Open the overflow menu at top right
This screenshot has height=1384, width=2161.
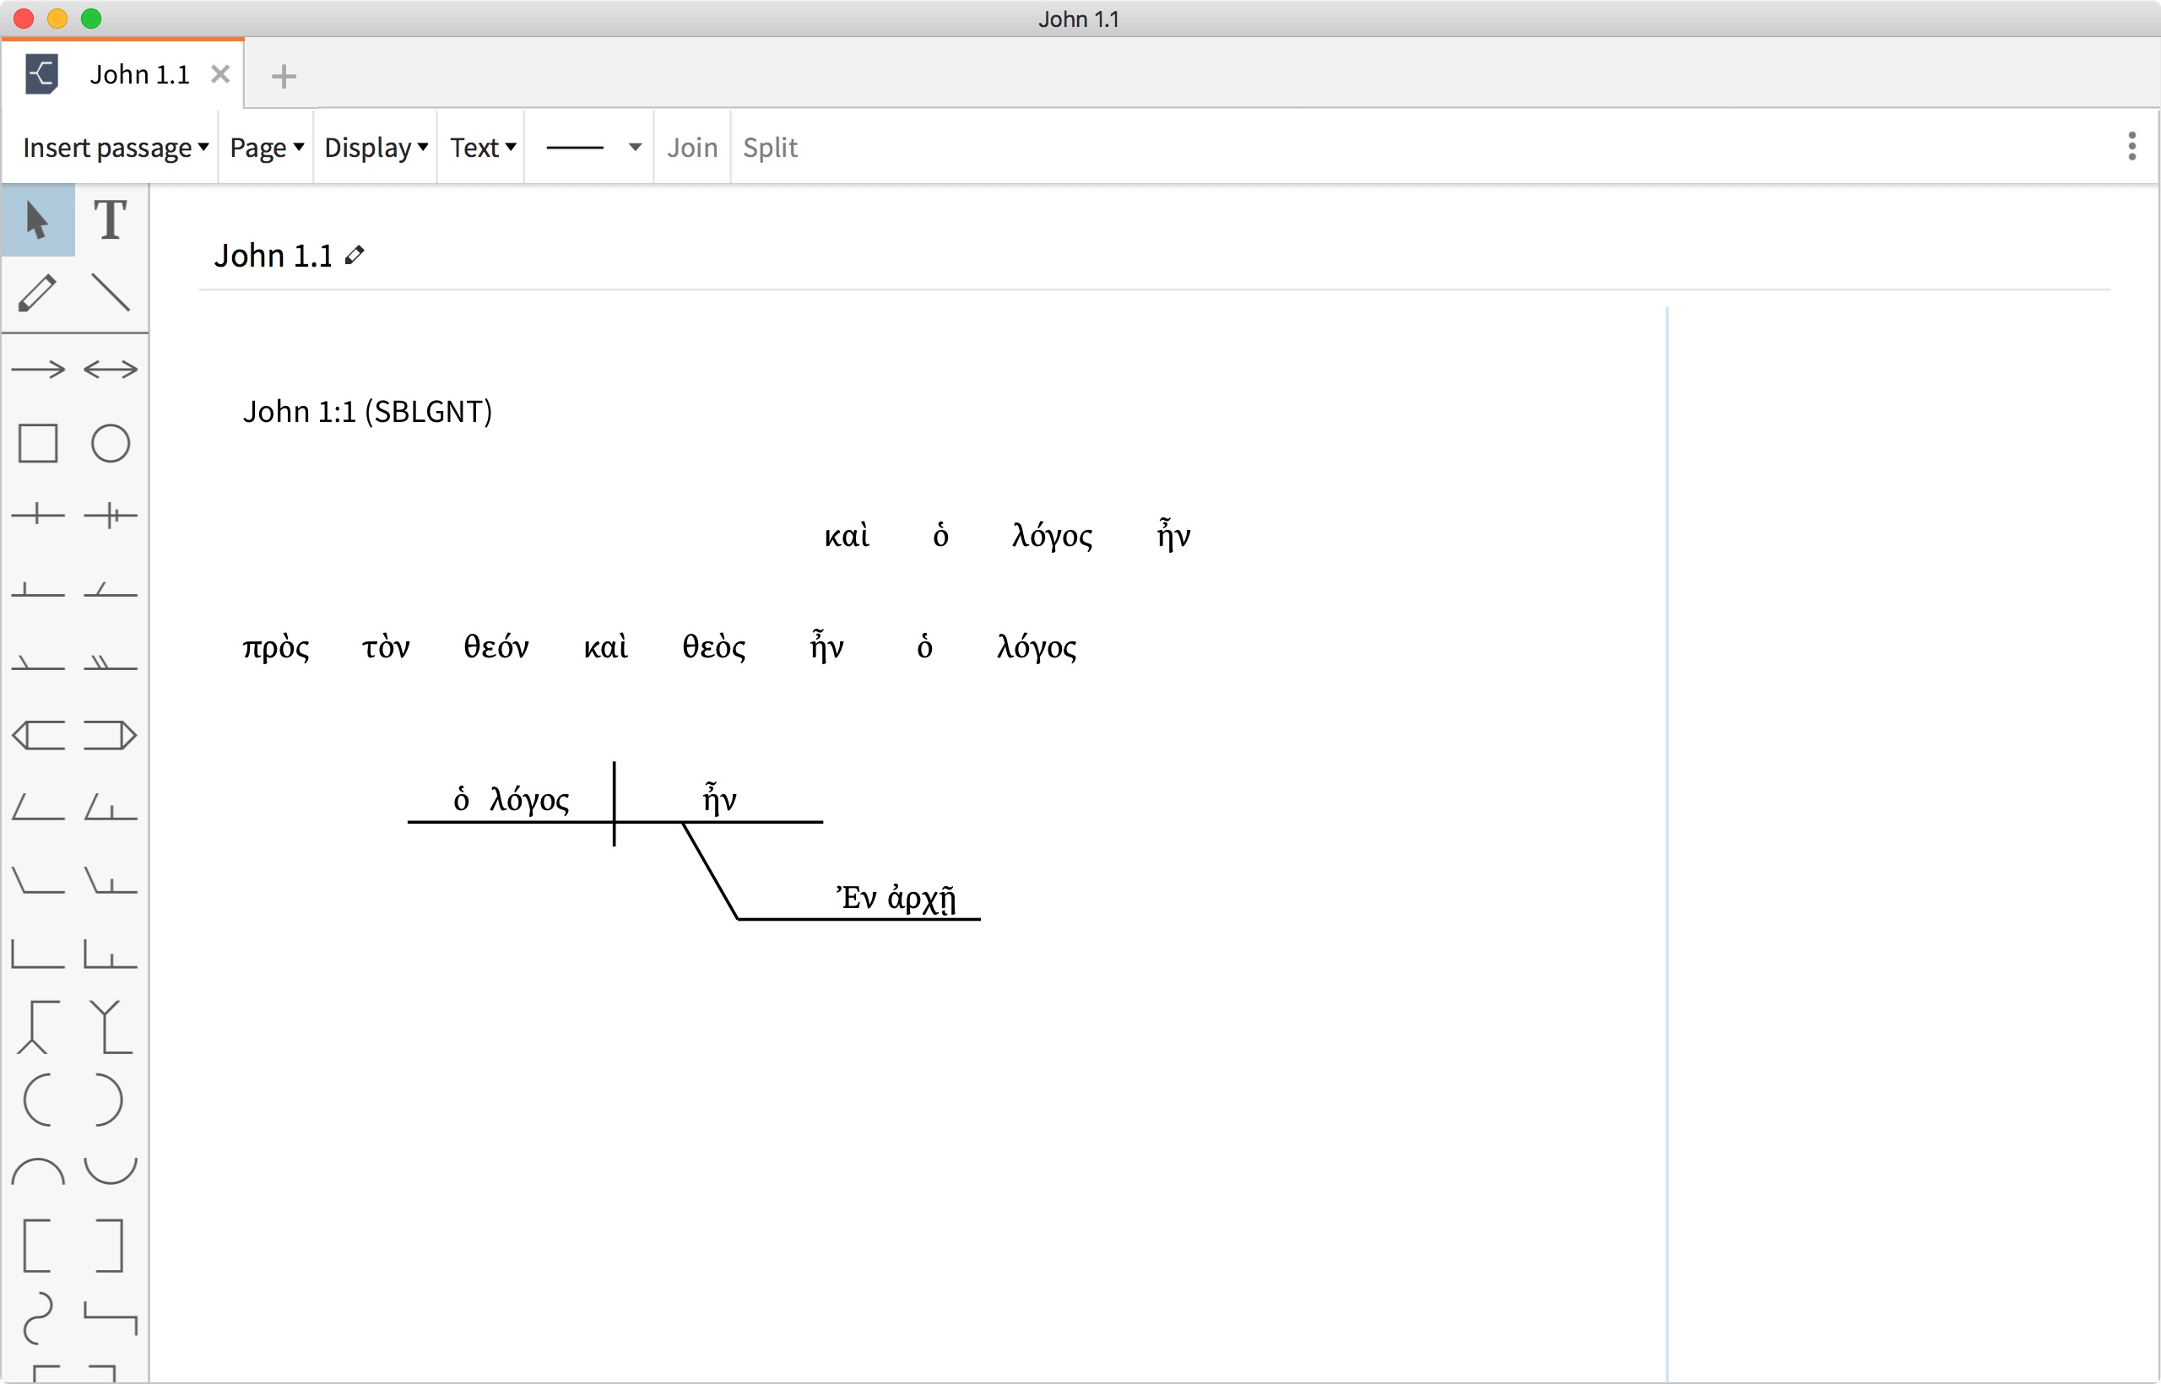[x=2131, y=147]
